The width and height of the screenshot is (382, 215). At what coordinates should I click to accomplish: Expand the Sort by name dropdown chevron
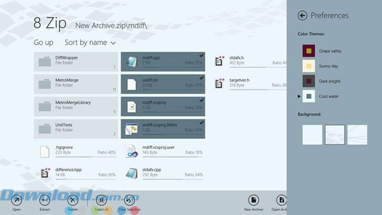pos(113,43)
